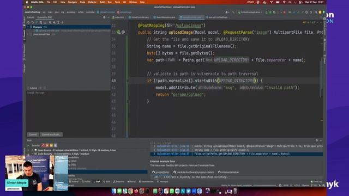Go to the next highlighted problem arrow

click(321, 22)
